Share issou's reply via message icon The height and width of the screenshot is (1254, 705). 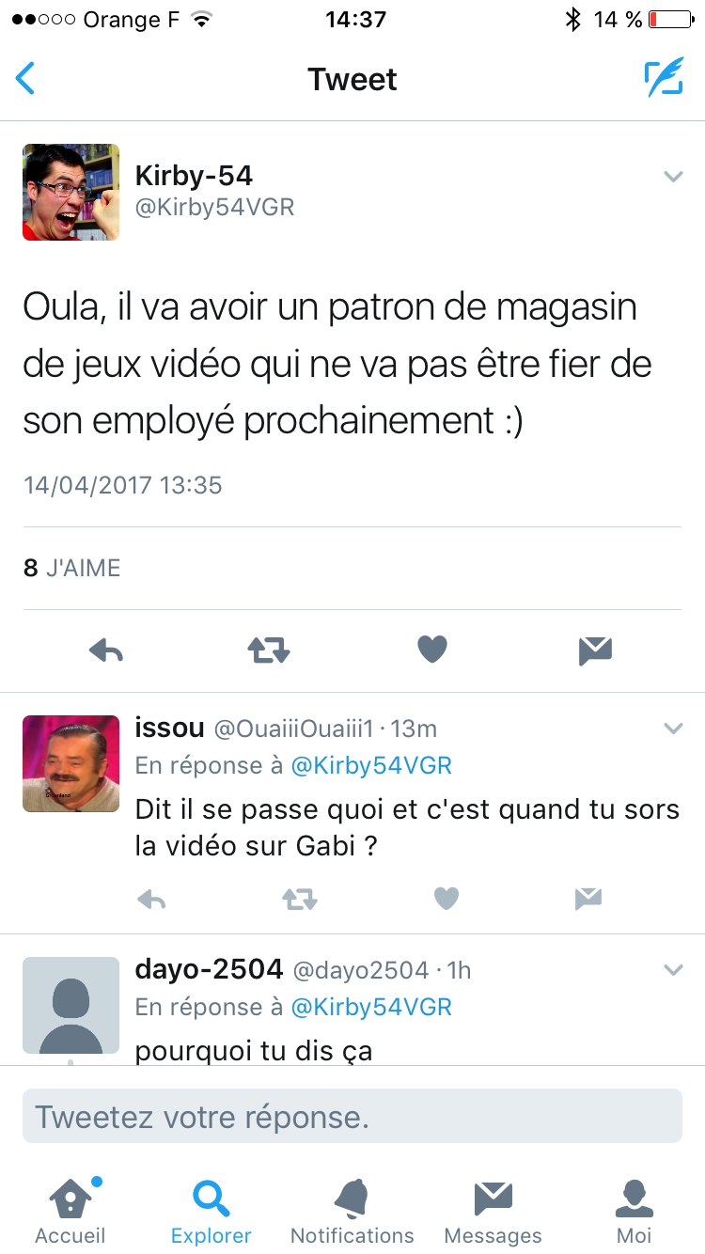pyautogui.click(x=588, y=900)
